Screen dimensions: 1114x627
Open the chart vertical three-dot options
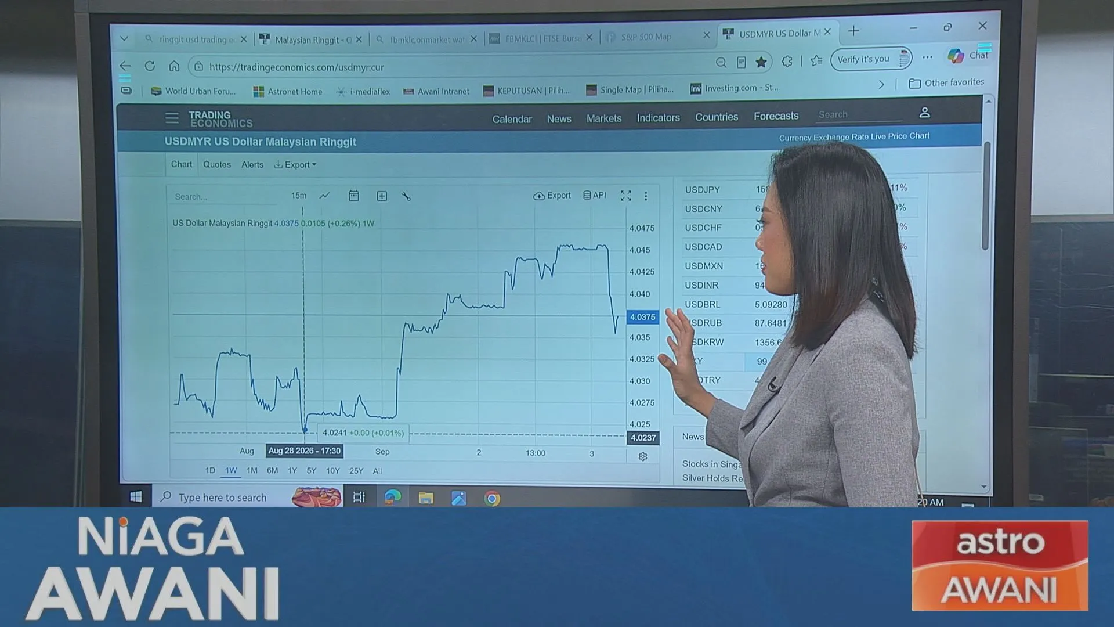point(646,196)
